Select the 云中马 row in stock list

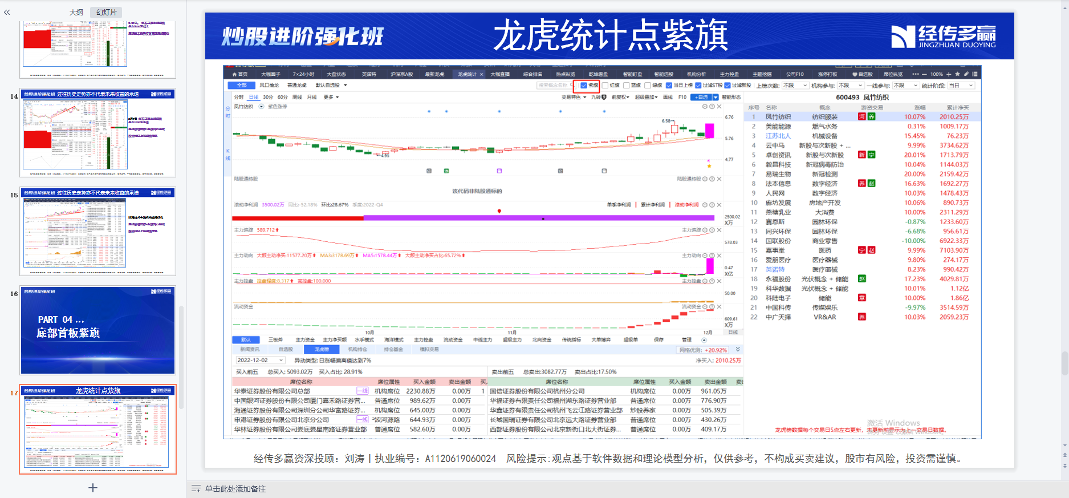click(x=861, y=145)
